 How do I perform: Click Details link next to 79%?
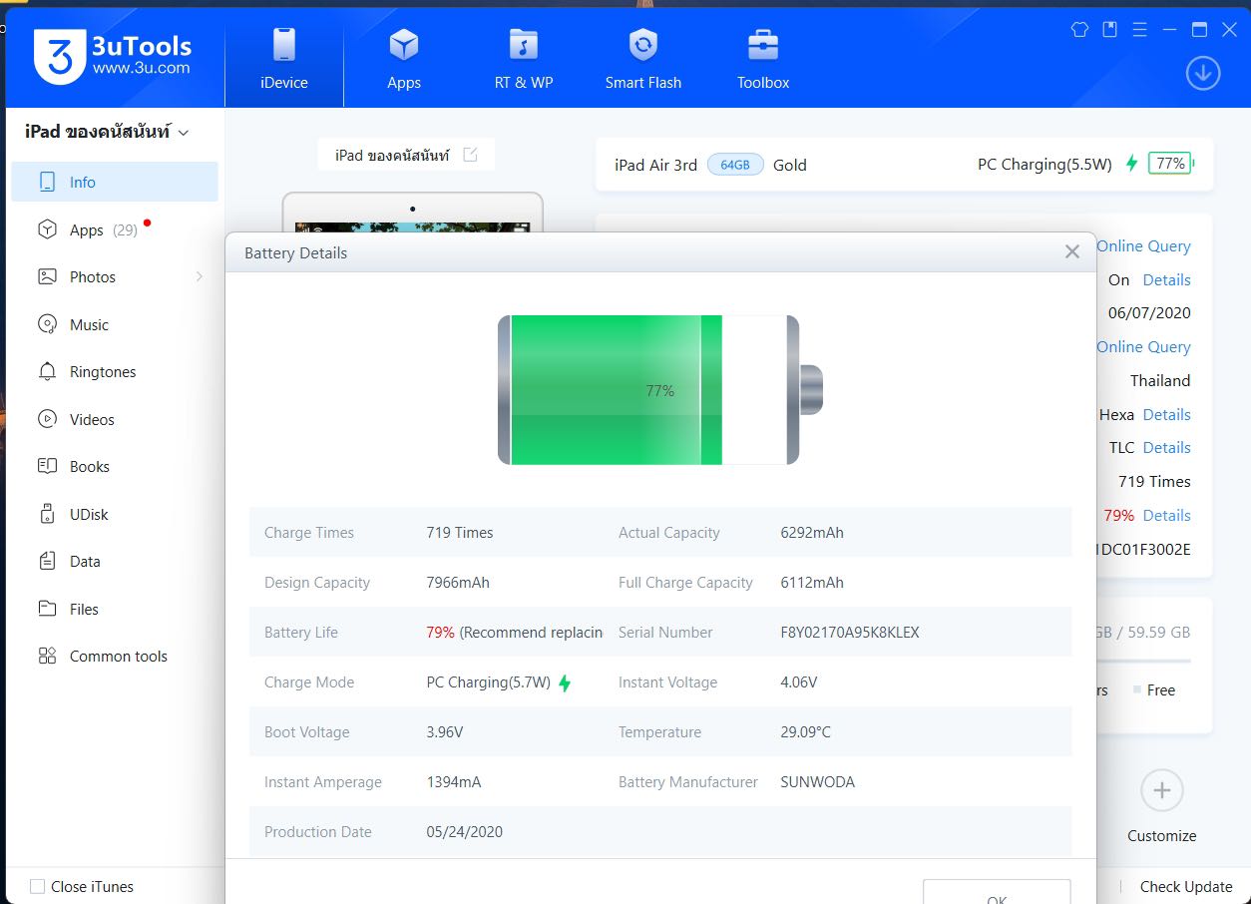click(1166, 515)
